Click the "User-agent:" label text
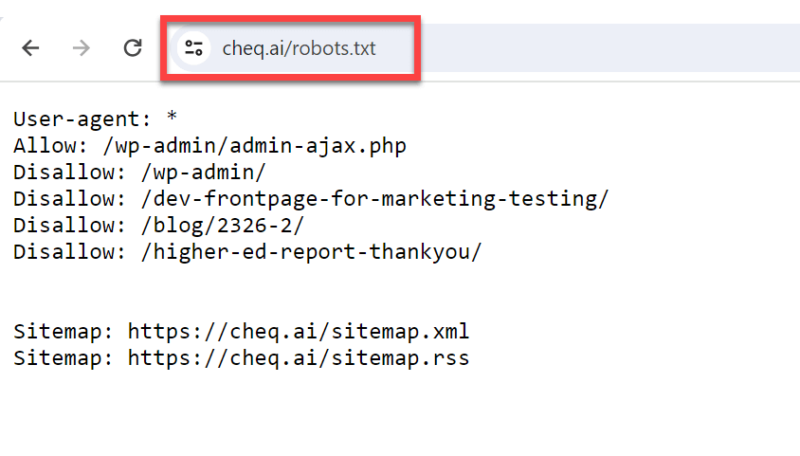This screenshot has width=800, height=456. 82,119
